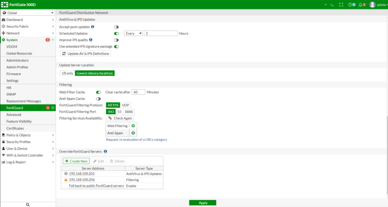This screenshot has height=207, width=388.
Task: Disable the Scheduled Updates toggle
Action: coord(116,33)
